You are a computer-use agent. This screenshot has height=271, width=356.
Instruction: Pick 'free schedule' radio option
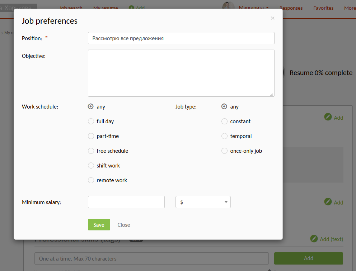[91, 151]
